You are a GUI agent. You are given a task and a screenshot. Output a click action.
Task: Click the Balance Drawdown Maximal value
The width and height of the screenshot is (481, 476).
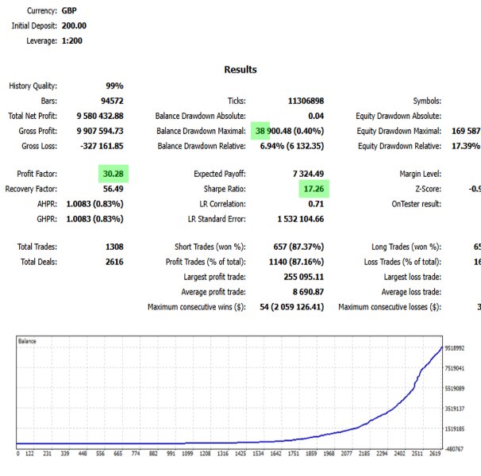[x=290, y=131]
